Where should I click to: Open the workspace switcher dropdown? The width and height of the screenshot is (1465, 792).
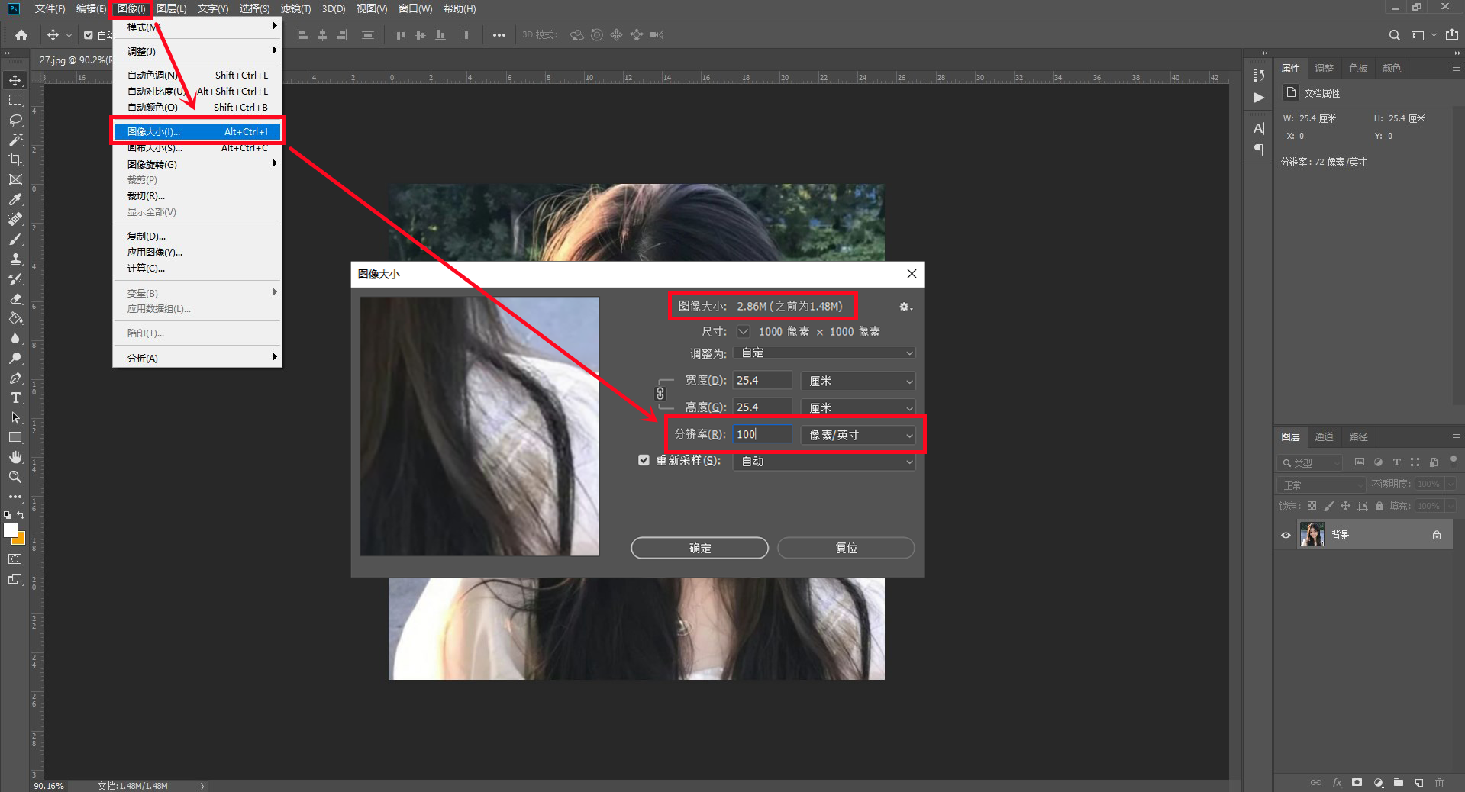click(x=1421, y=35)
